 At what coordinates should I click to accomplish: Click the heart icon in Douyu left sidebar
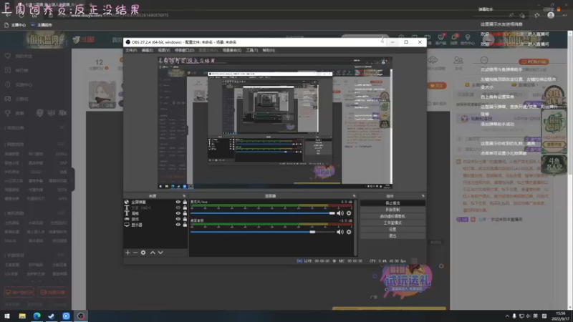(x=8, y=56)
